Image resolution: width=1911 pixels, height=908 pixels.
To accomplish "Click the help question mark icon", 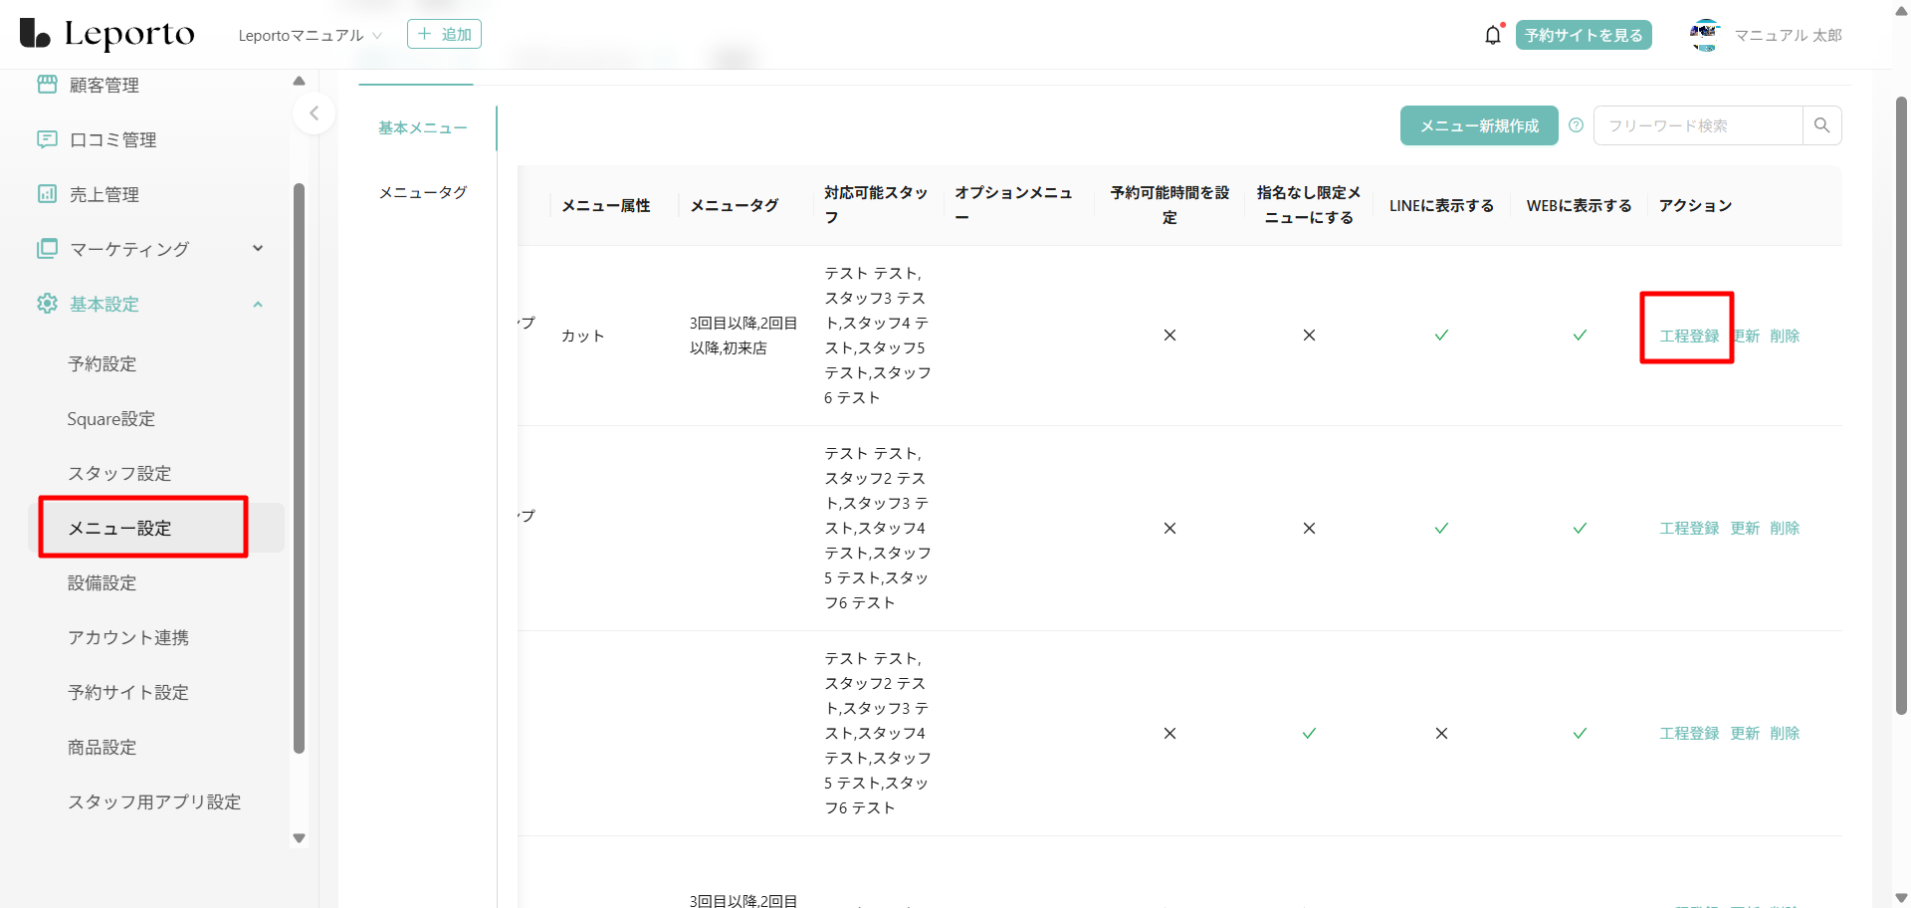I will coord(1576,125).
